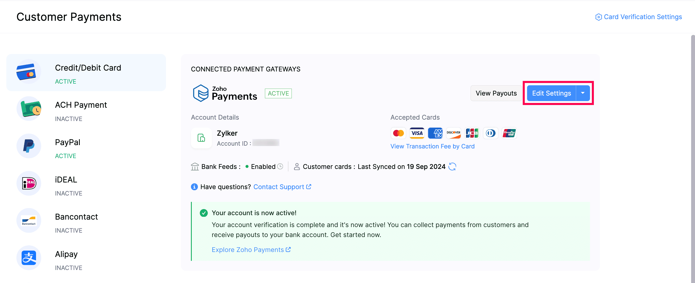Open View Transaction Fee by Card link
The height and width of the screenshot is (283, 695).
click(432, 146)
